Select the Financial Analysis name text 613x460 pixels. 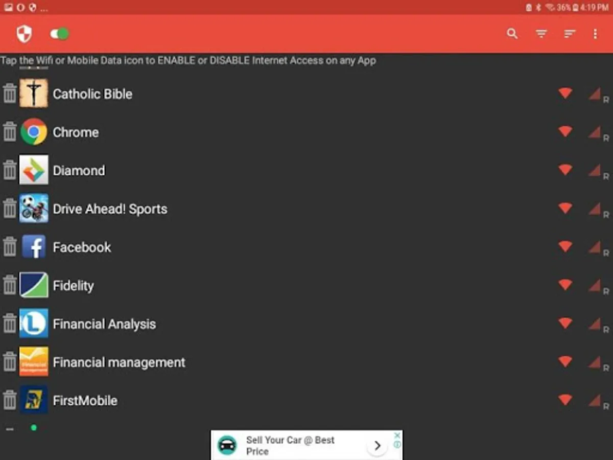tap(104, 324)
